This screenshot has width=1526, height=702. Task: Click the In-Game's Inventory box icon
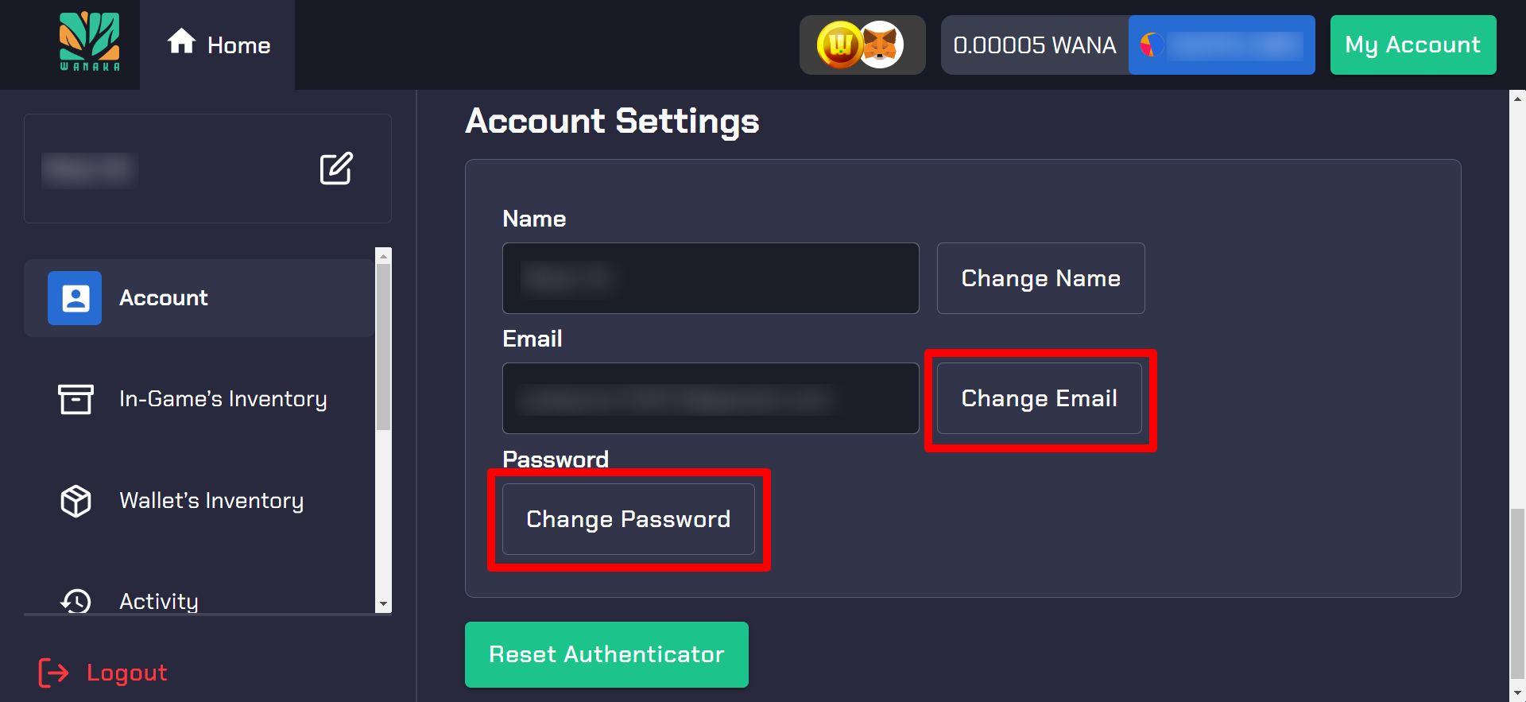click(76, 399)
